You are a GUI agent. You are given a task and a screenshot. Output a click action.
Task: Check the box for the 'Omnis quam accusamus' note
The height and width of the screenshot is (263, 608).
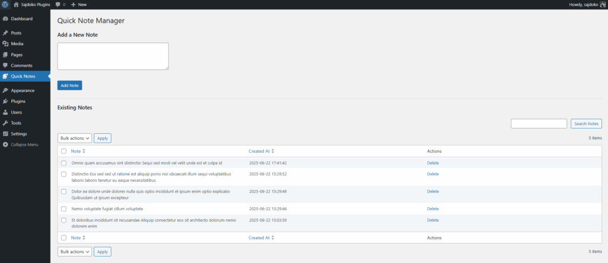64,163
